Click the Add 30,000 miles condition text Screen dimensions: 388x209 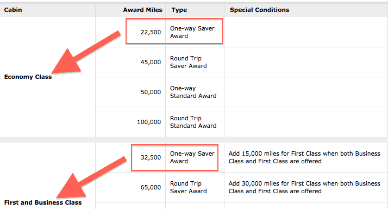tap(304, 187)
